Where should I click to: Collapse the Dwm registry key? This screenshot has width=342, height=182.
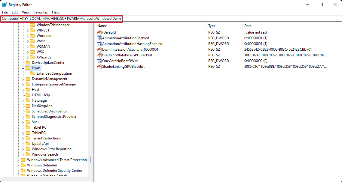click(23, 68)
